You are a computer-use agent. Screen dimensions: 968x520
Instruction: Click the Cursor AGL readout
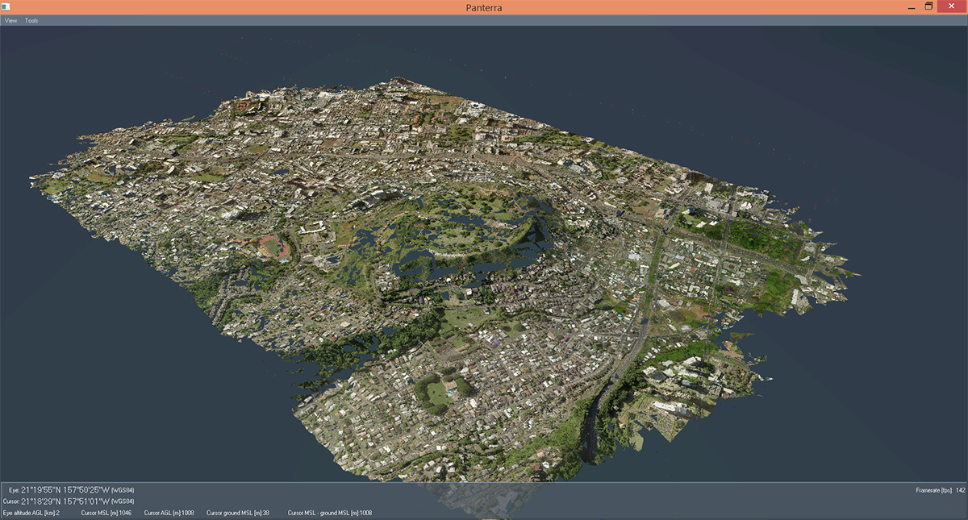pyautogui.click(x=169, y=513)
